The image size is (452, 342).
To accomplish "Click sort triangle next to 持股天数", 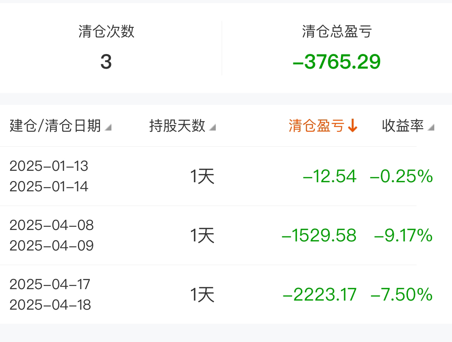I will click(x=212, y=127).
